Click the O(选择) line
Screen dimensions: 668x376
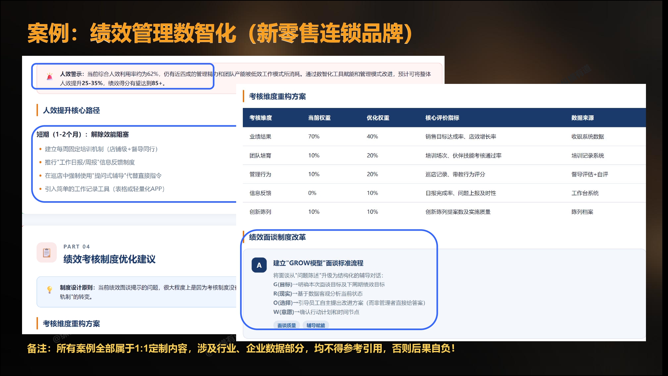(x=349, y=303)
